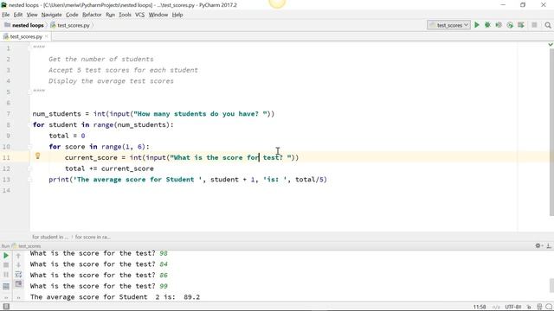This screenshot has height=311, width=554.
Task: Rerun program in Run panel
Action: tap(6, 256)
